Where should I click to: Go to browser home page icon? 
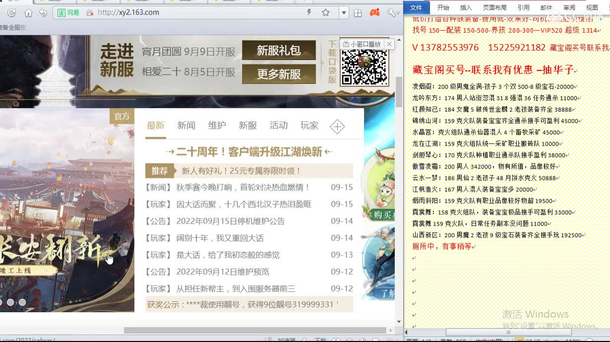pyautogui.click(x=28, y=13)
